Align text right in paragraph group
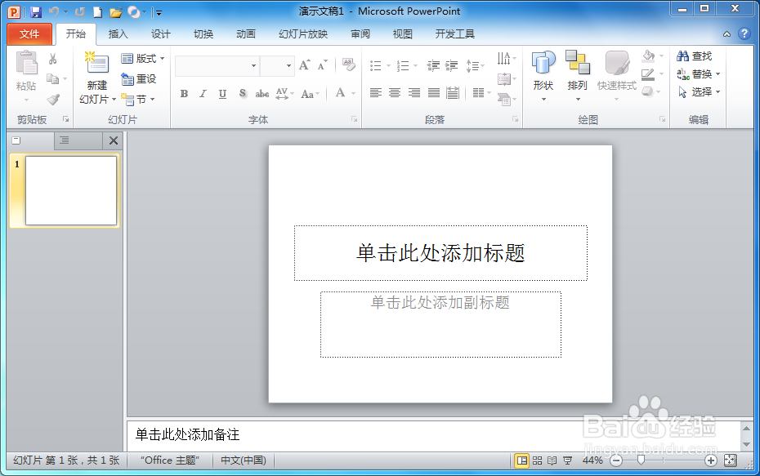Viewport: 760px width, 476px height. tap(414, 92)
